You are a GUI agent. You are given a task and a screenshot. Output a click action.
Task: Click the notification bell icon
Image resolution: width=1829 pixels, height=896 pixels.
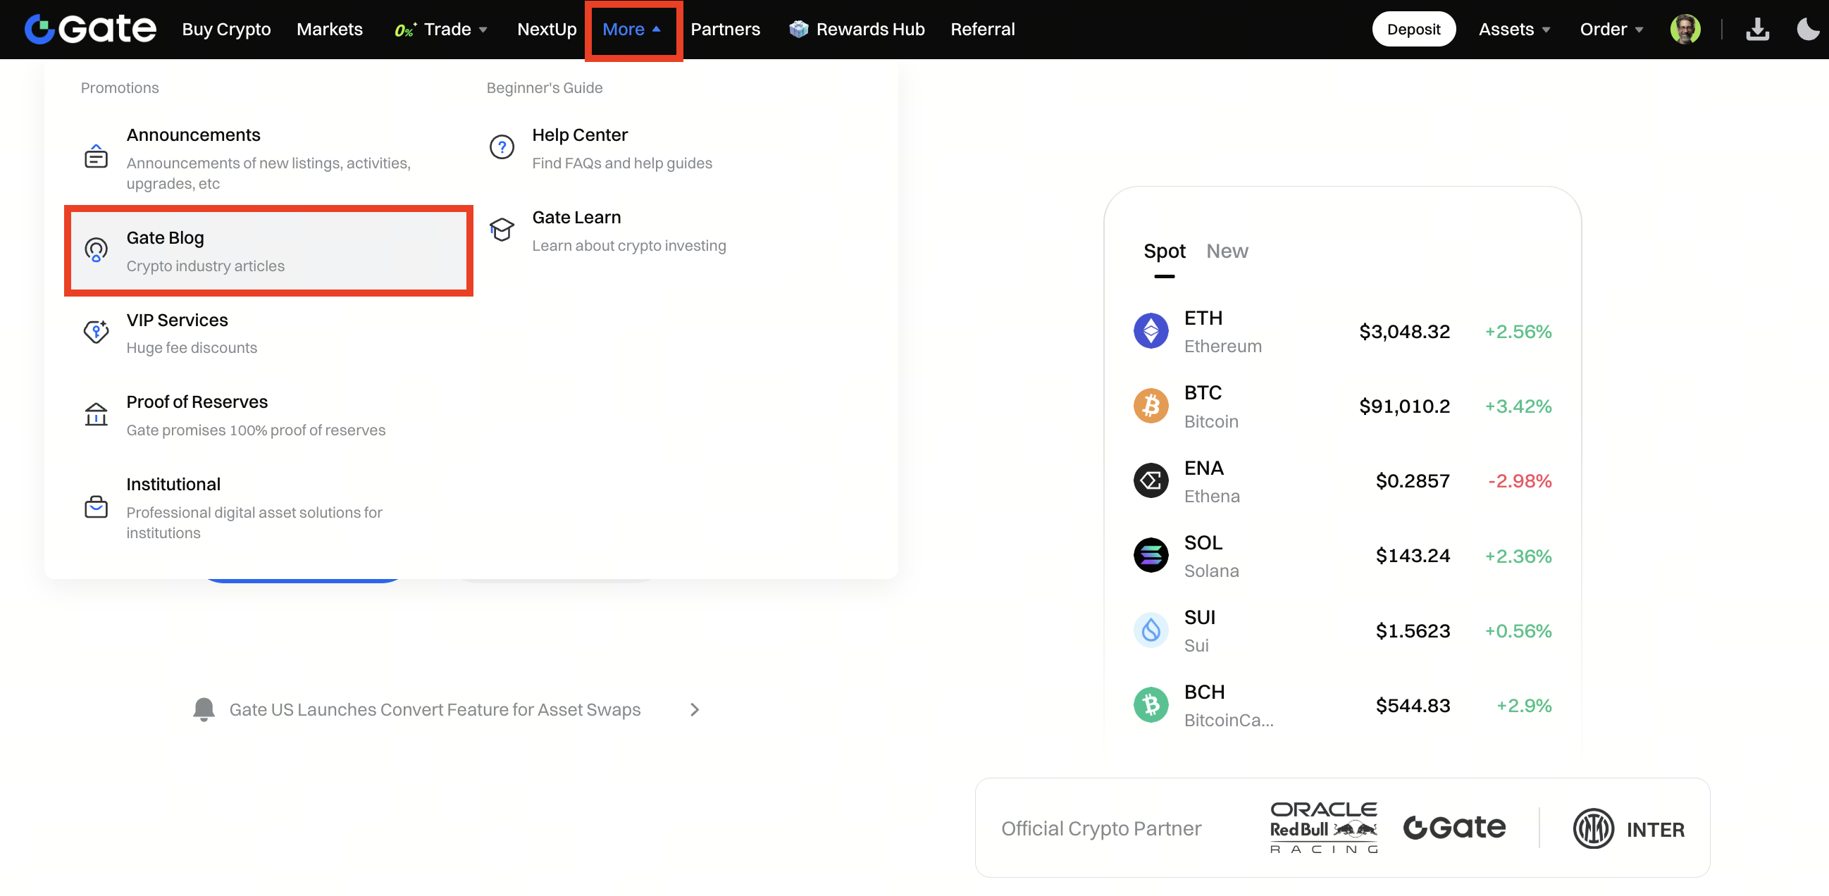[x=204, y=709]
